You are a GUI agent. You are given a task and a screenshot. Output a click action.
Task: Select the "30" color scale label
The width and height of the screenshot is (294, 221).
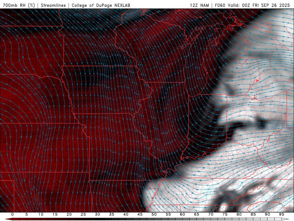coord(97,214)
